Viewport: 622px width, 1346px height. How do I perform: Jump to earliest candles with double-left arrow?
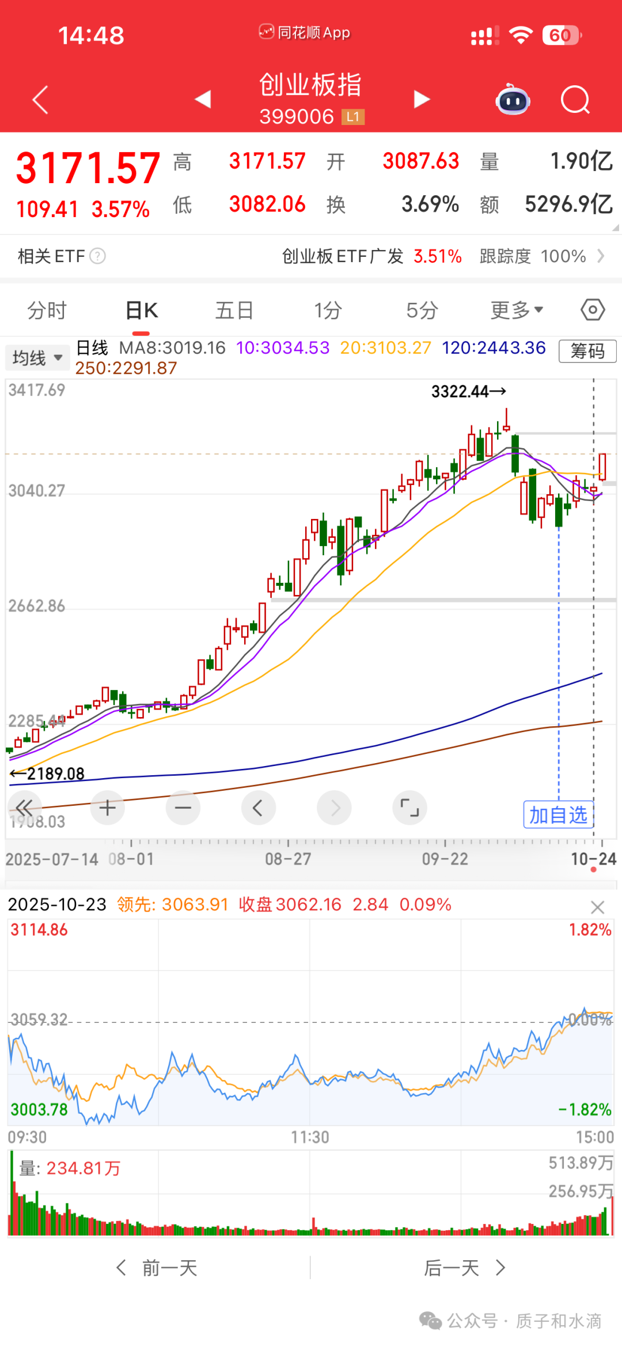pyautogui.click(x=24, y=807)
